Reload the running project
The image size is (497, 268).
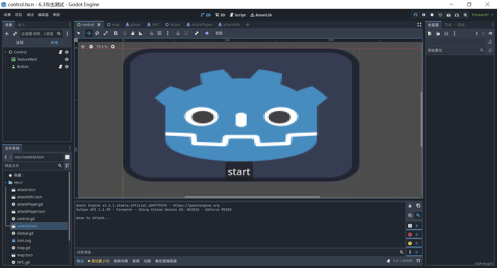(415, 15)
